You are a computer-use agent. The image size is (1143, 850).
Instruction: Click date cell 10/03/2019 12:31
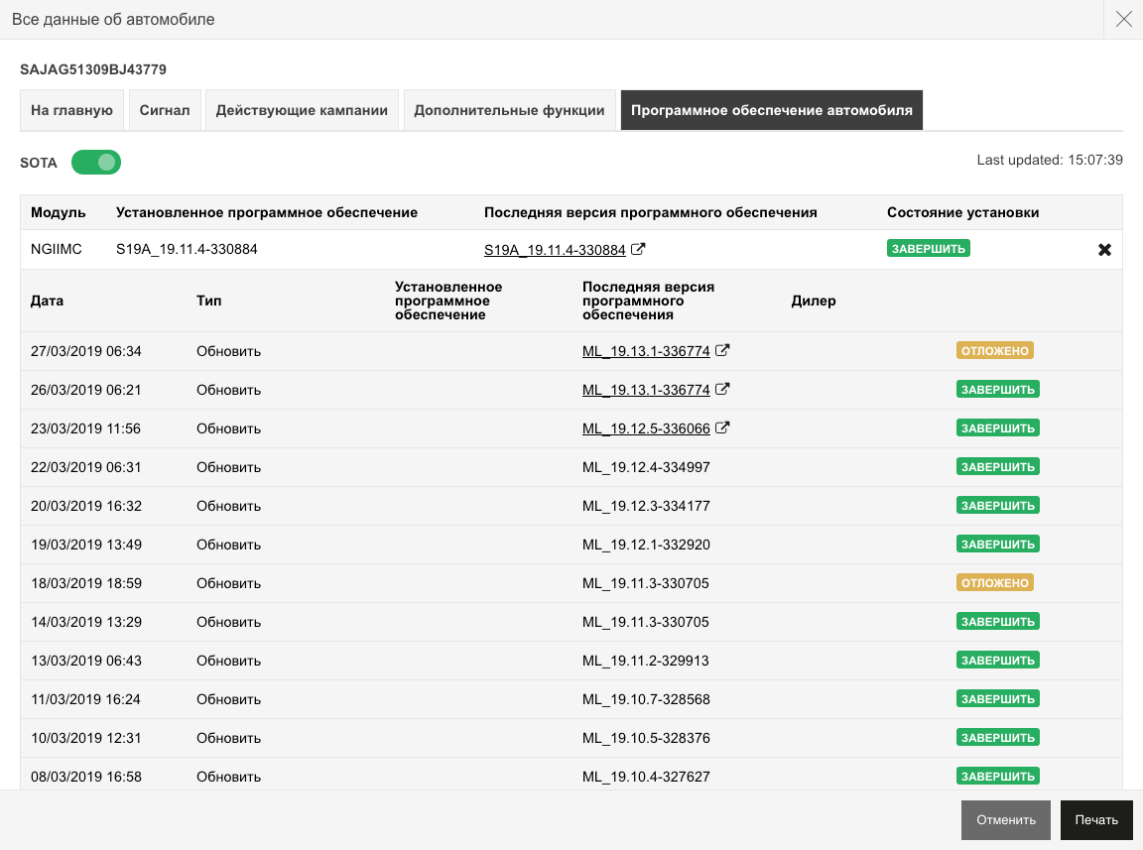coord(86,738)
